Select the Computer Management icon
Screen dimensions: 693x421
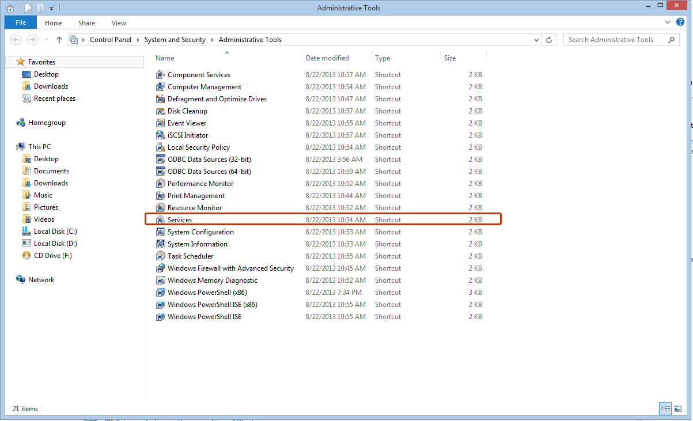(x=161, y=87)
